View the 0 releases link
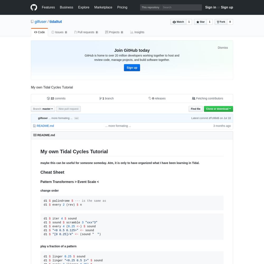The height and width of the screenshot is (264, 264). click(x=157, y=98)
